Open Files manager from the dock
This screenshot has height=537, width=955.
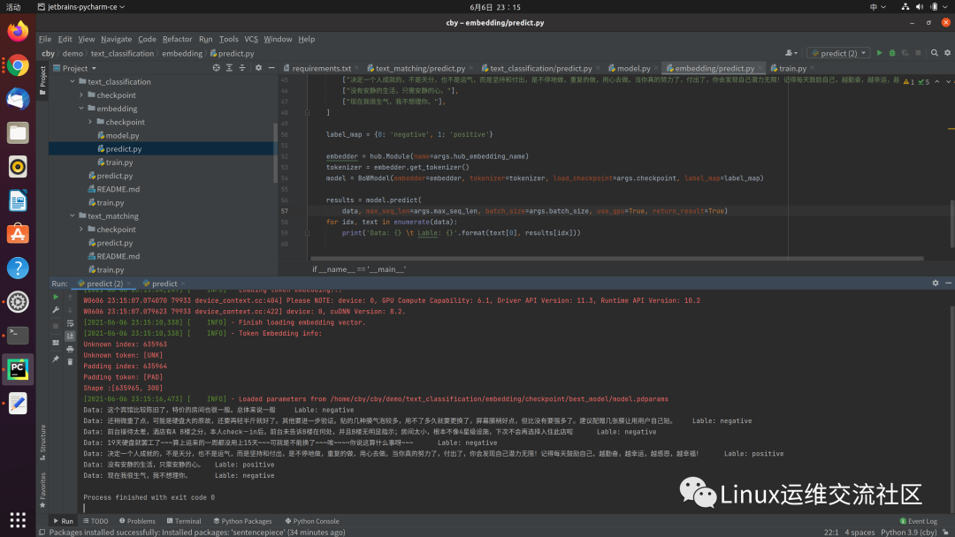[18, 132]
